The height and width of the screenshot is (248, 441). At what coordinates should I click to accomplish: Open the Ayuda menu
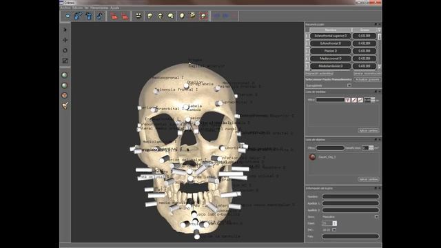(115, 8)
